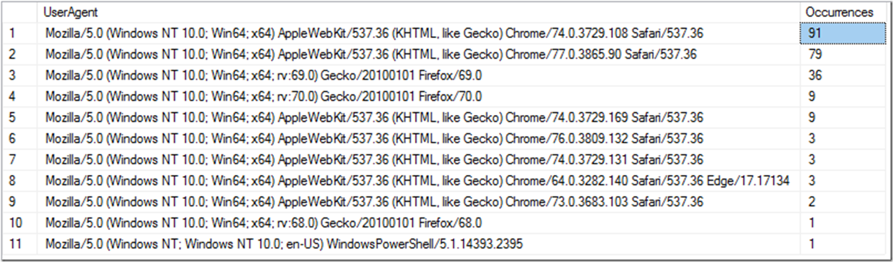The height and width of the screenshot is (262, 893).
Task: Click the Chrome/74.0.3729.131 user agent cell
Action: coord(374,160)
